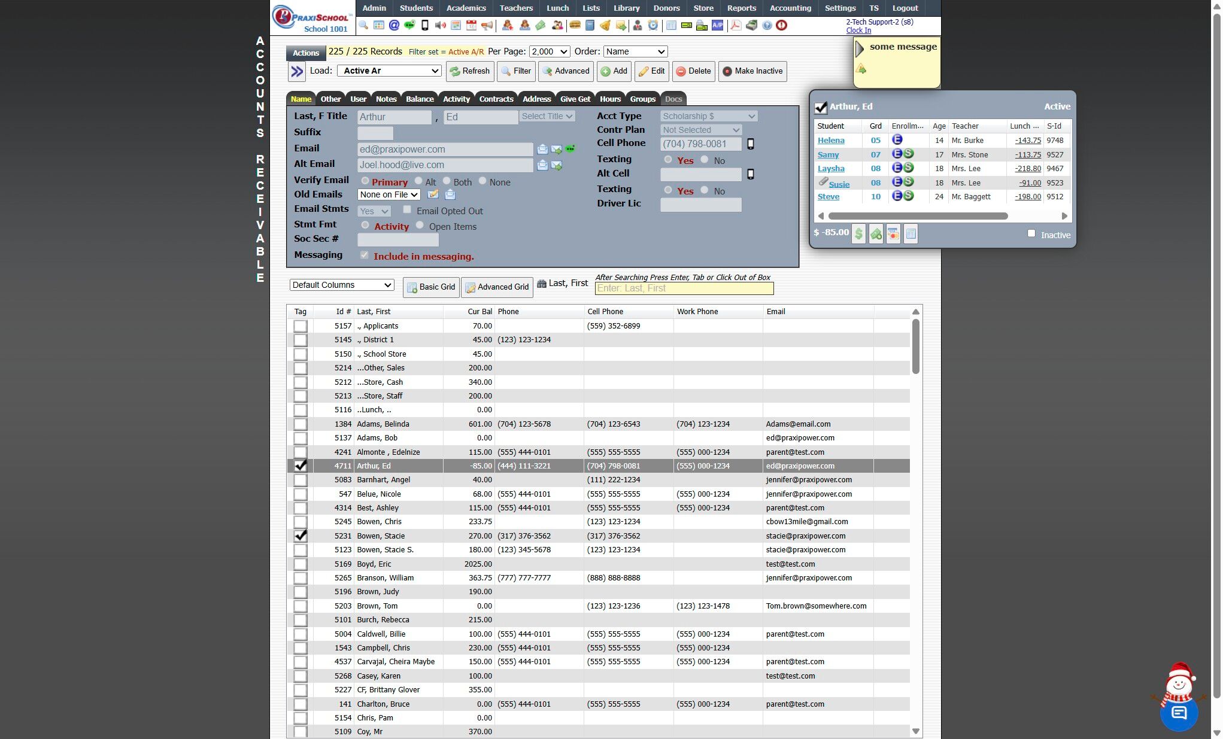Switch to the Contracts tab
Image resolution: width=1223 pixels, height=739 pixels.
(x=496, y=99)
